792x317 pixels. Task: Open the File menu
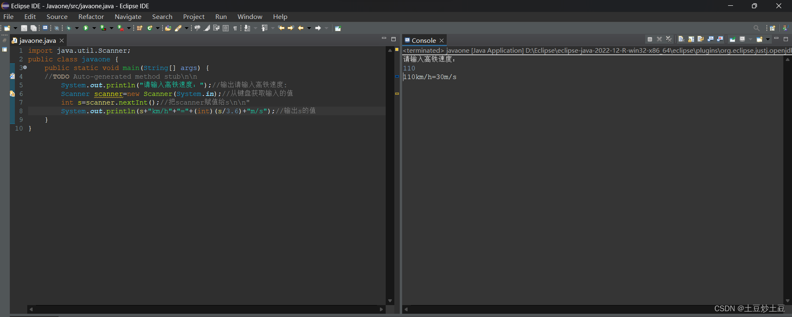click(x=8, y=16)
